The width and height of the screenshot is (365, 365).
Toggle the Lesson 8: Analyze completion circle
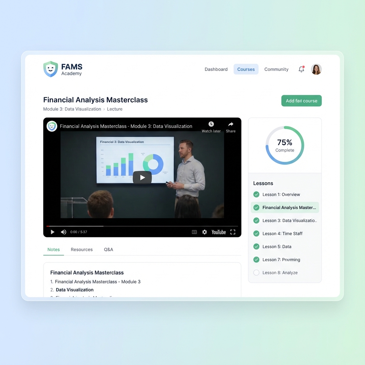256,273
